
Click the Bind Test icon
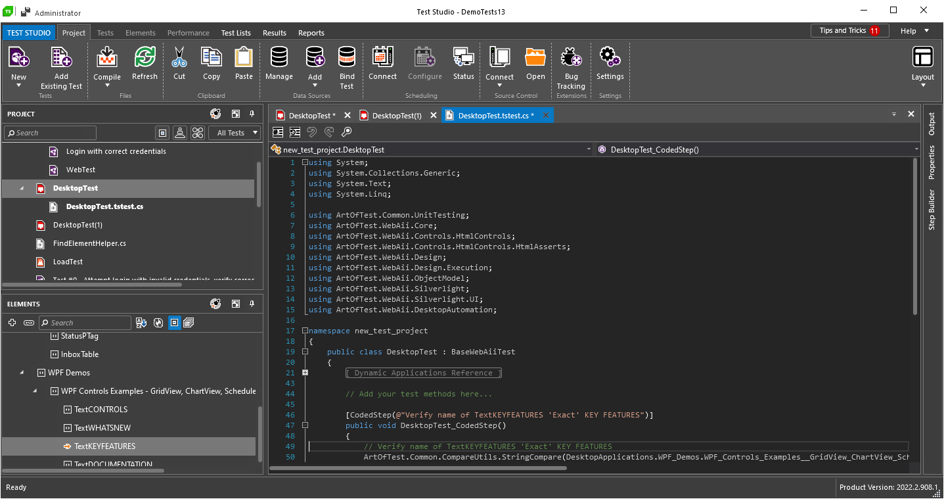click(347, 57)
